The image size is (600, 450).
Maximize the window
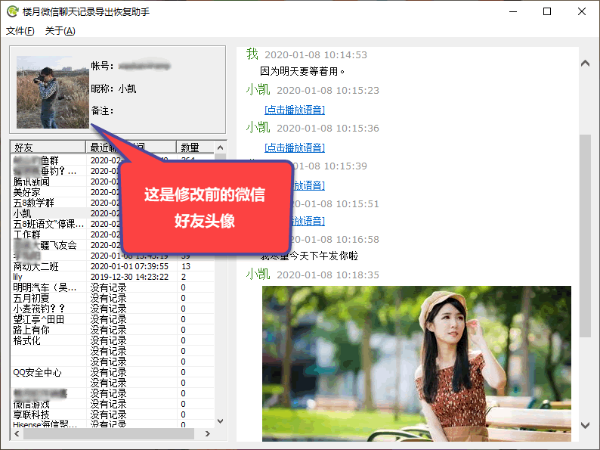click(x=547, y=11)
